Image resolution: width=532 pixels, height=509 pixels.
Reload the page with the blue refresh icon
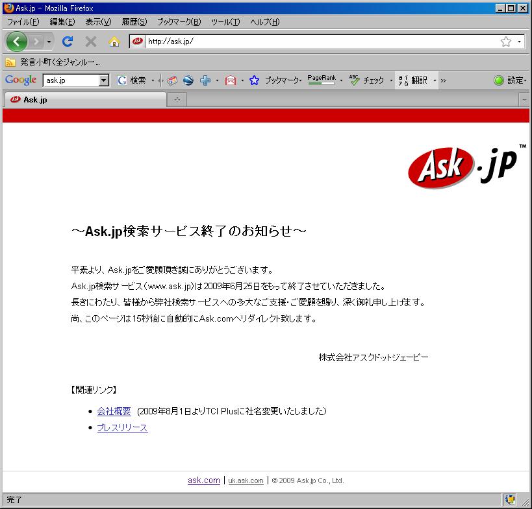tap(68, 41)
